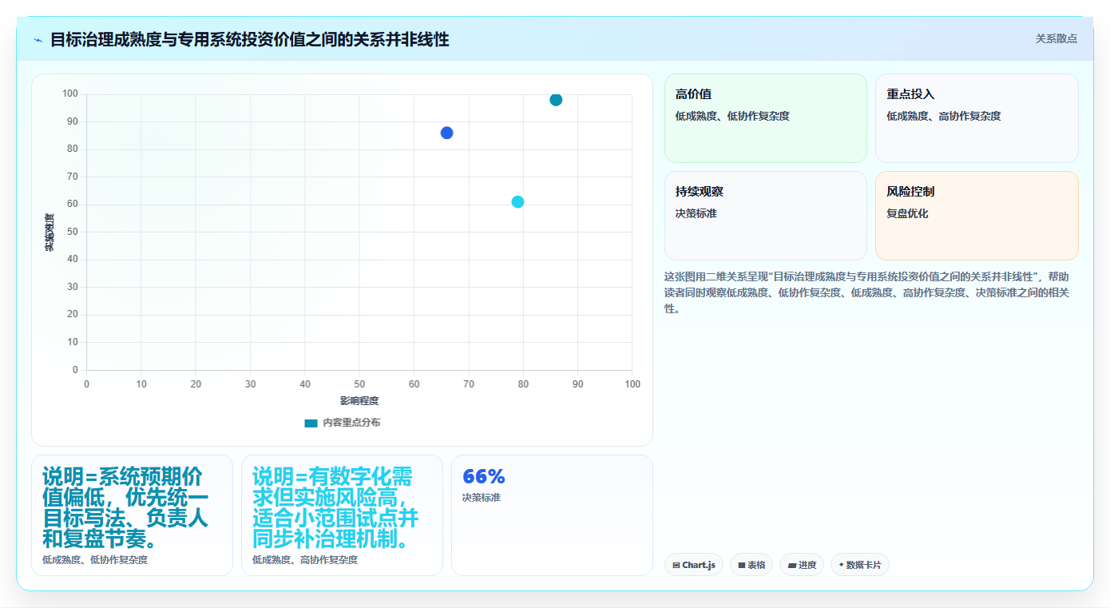Open the 高价值 quadrant card
1110x608 pixels.
pos(765,118)
